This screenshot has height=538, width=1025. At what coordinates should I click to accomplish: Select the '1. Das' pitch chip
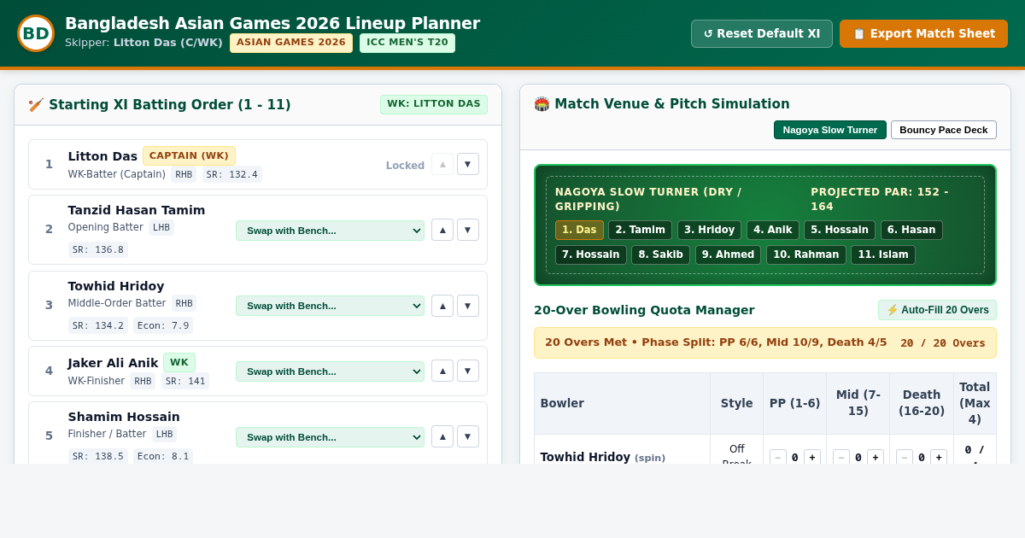coord(579,230)
